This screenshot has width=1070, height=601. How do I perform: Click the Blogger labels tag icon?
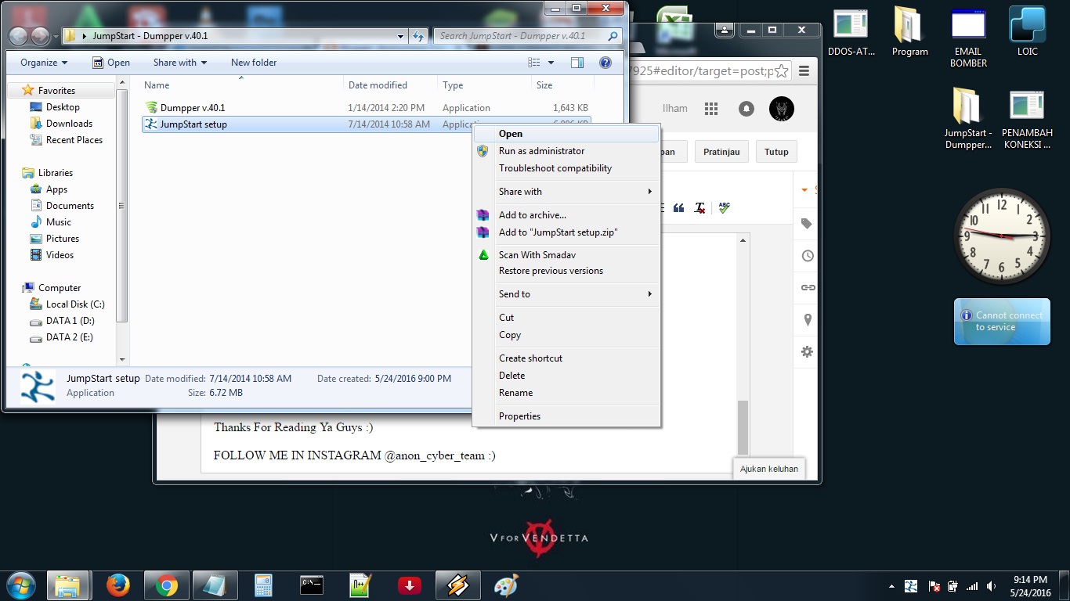tap(807, 224)
